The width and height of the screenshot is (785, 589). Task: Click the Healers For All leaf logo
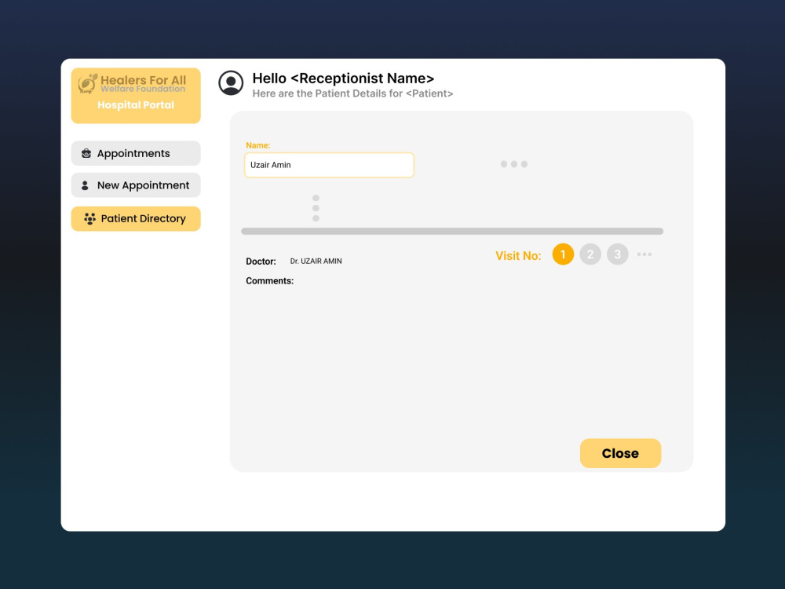coord(88,84)
